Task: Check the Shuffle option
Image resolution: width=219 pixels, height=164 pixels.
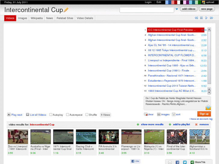Action: [87, 115]
